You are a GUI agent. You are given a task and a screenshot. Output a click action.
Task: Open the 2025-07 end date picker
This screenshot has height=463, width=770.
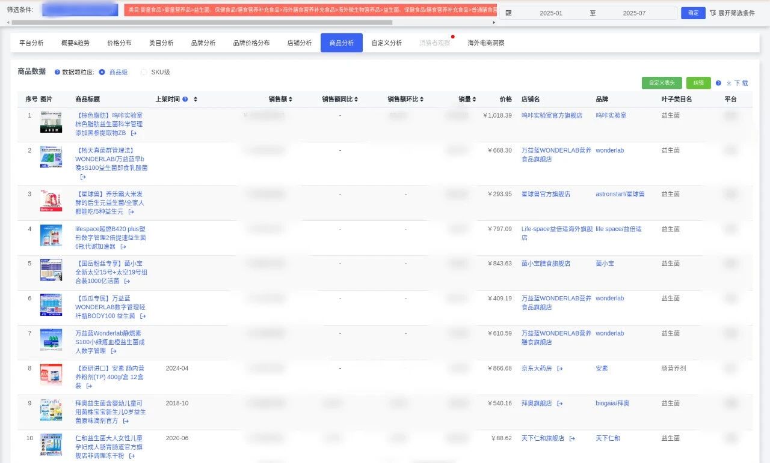coord(634,13)
